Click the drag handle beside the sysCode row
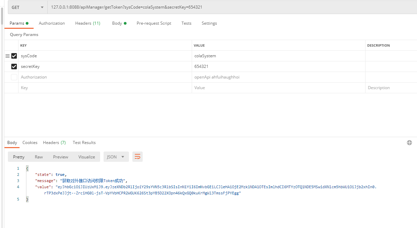Screen dimensions: 417x228 click(8, 56)
